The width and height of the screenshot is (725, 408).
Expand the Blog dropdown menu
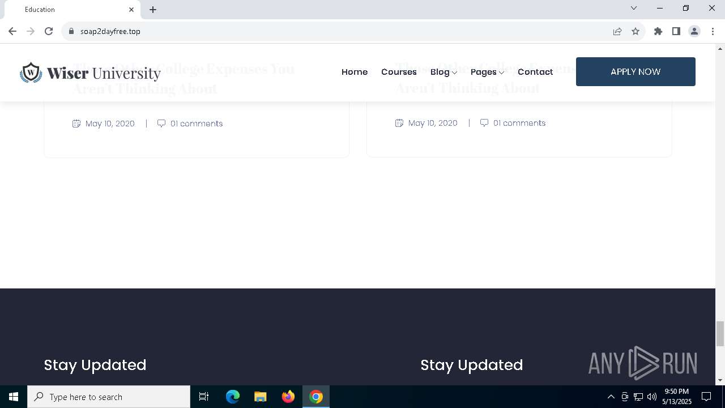click(443, 72)
